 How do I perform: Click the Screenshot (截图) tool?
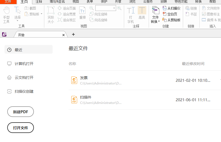tap(30, 8)
